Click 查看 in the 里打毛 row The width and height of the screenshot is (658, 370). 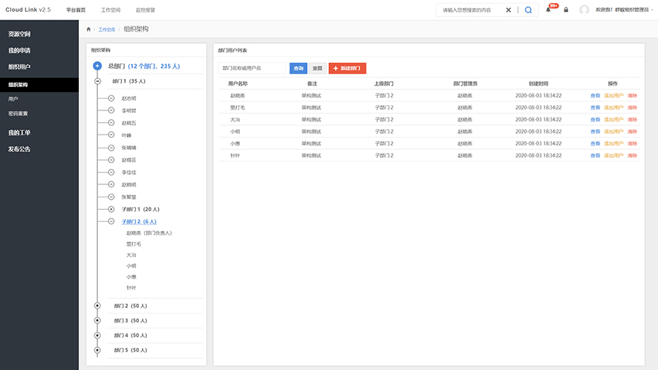(595, 107)
